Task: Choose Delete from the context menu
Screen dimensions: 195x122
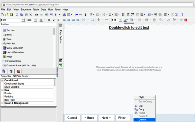Action: [x=142, y=120]
